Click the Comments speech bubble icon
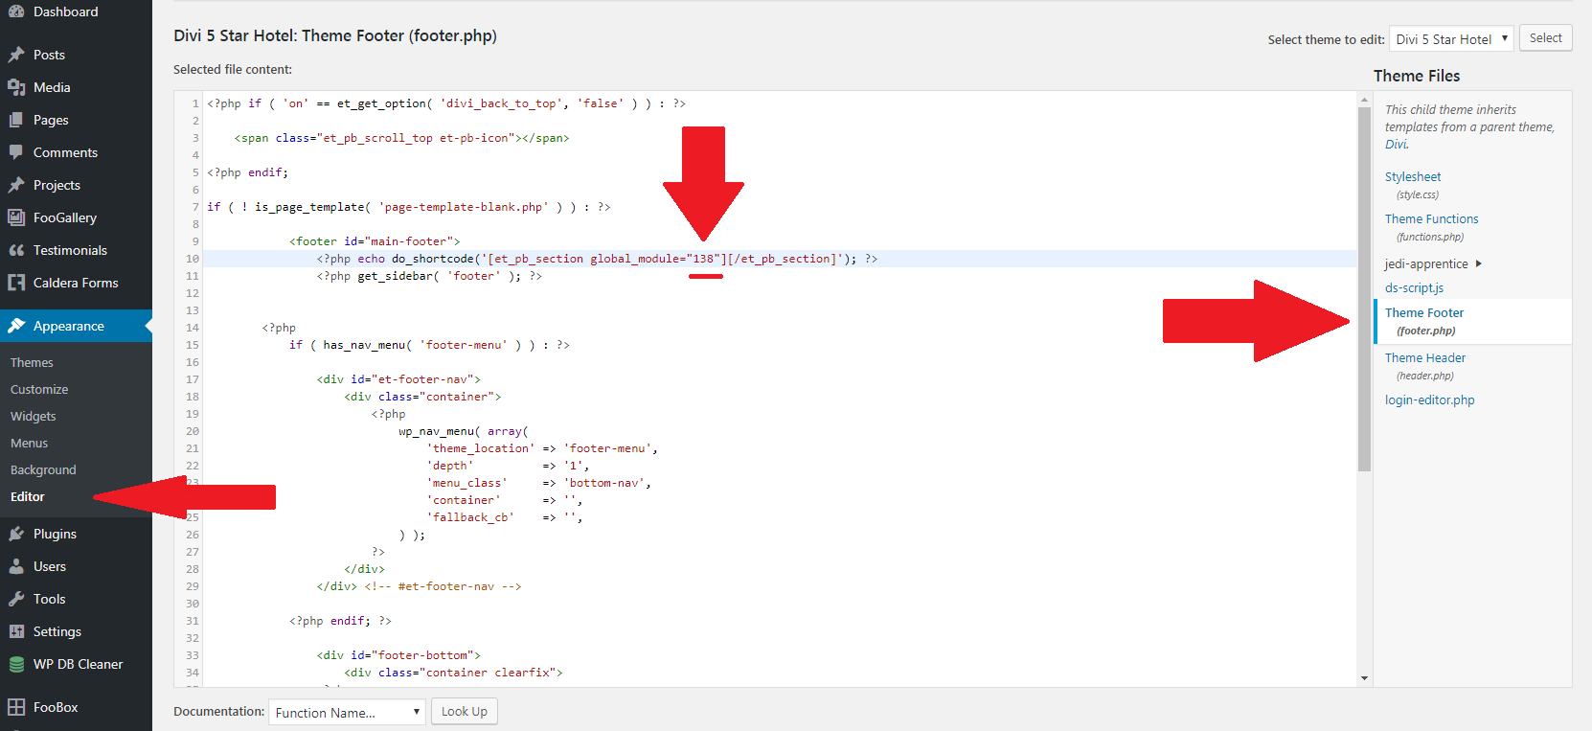The image size is (1592, 731). pyautogui.click(x=16, y=152)
